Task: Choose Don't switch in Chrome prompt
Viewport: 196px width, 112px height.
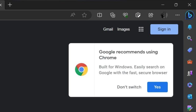Action: 129,87
